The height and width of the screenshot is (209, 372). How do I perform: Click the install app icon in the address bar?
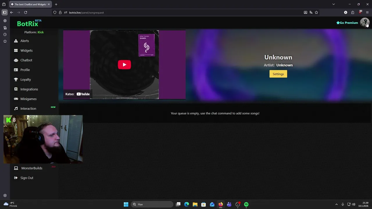(x=305, y=12)
